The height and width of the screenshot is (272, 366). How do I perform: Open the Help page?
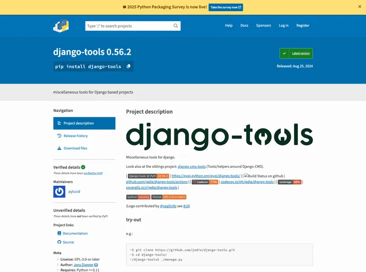point(229,25)
